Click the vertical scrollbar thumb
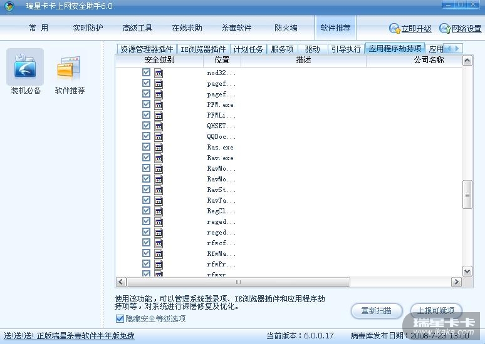Viewport: 485px width, 344px height. [x=467, y=195]
